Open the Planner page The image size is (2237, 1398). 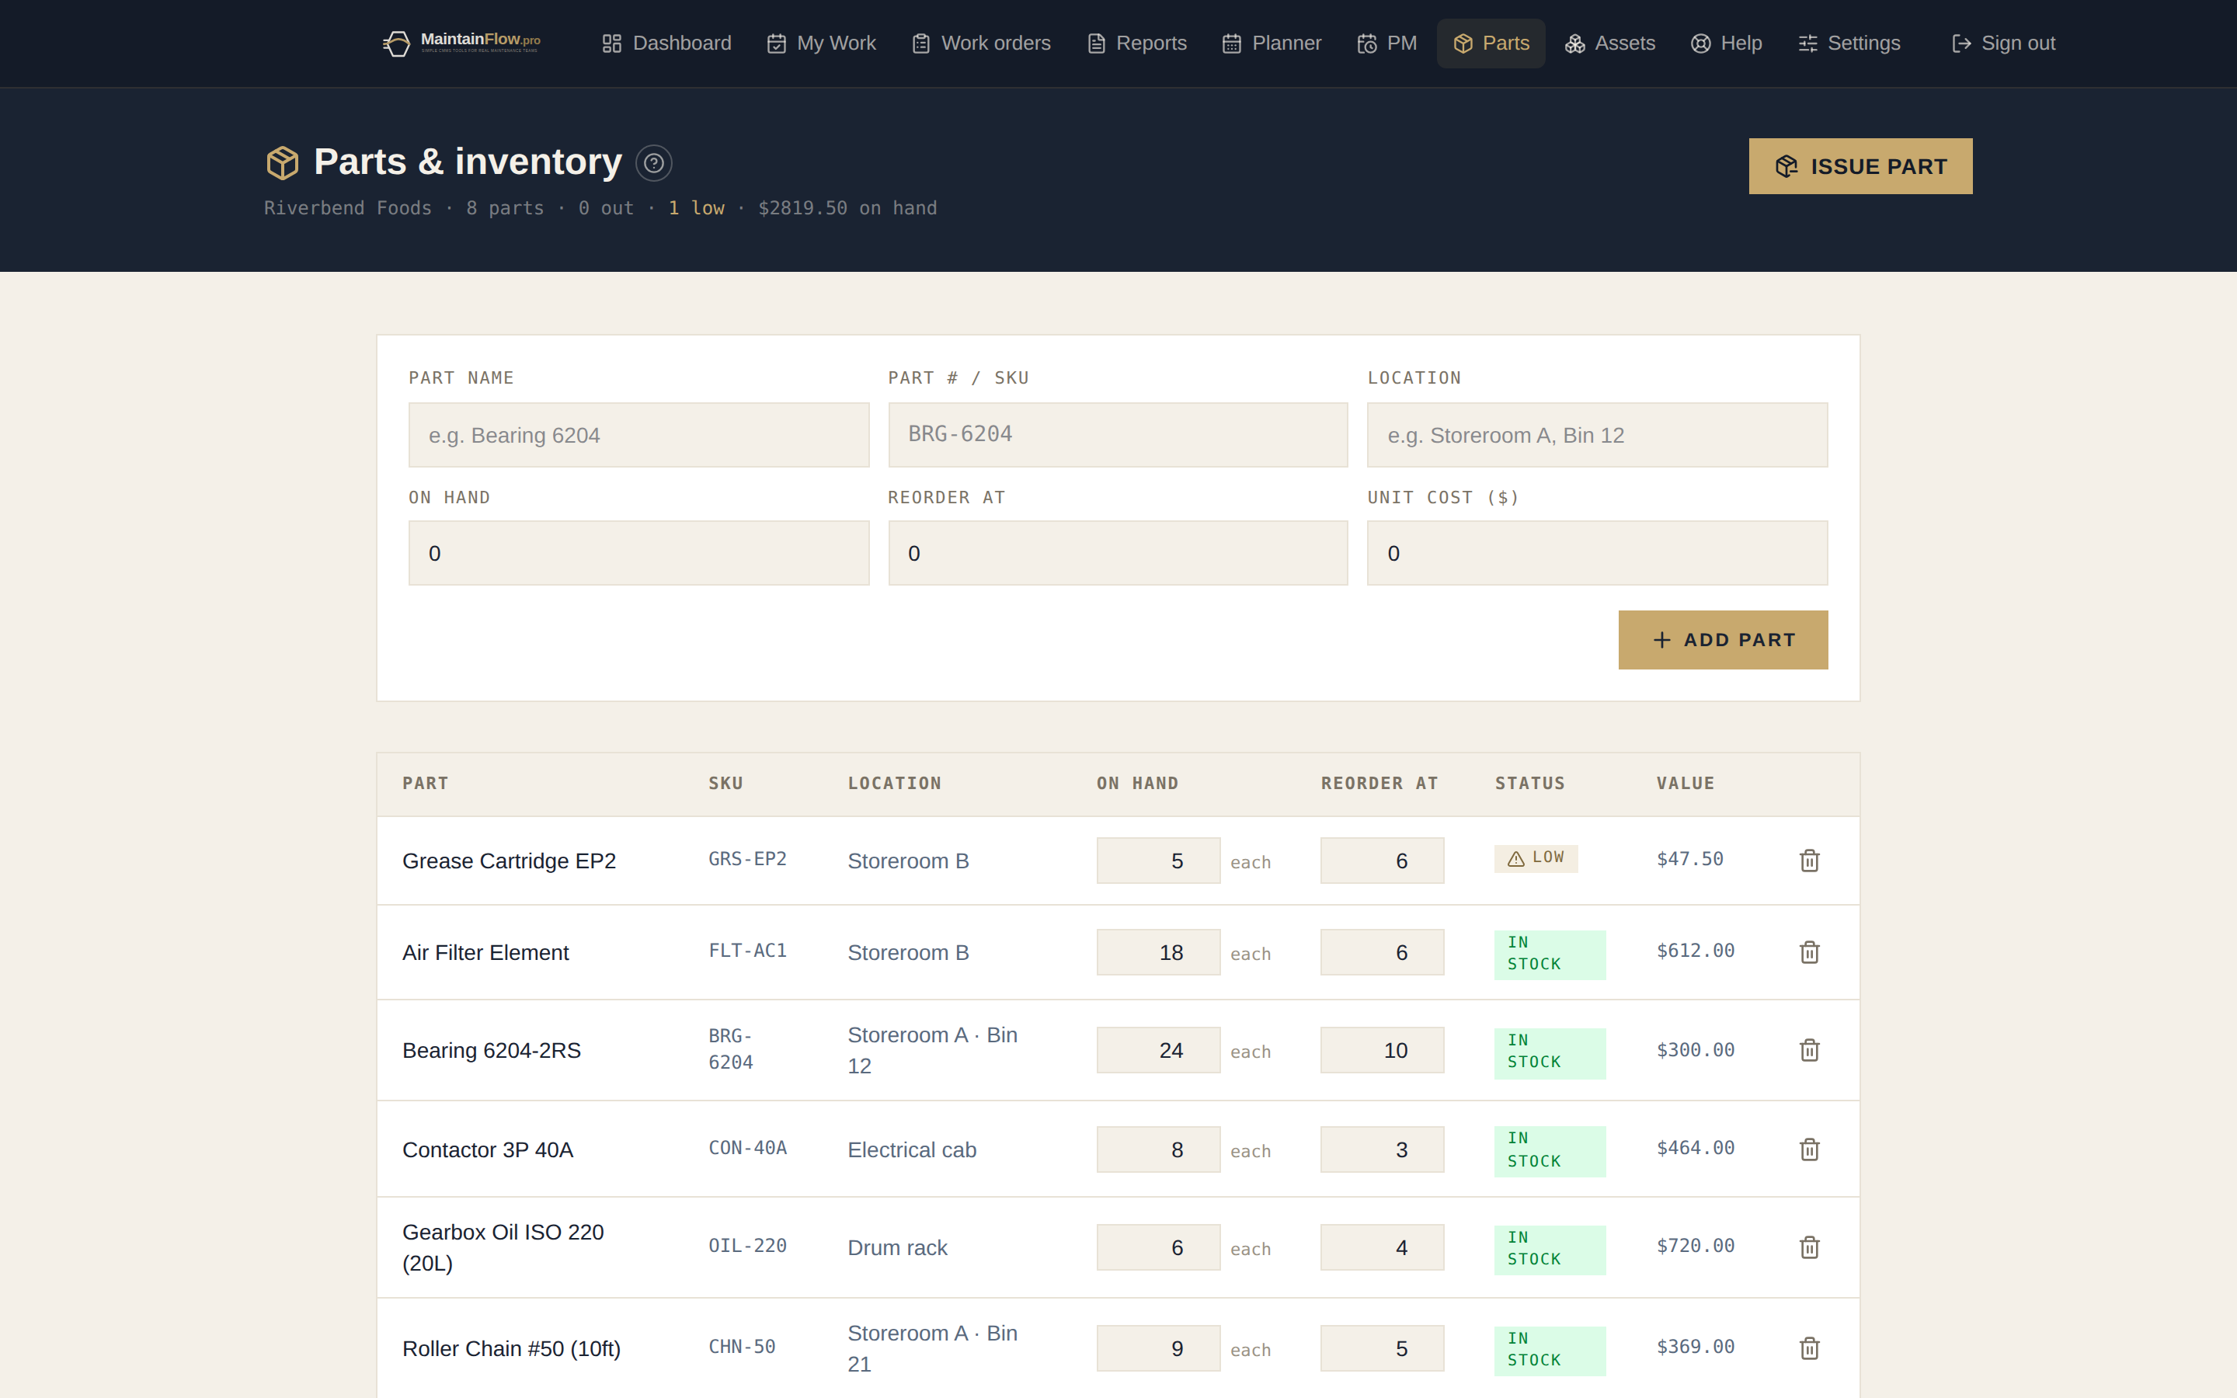tap(1272, 43)
